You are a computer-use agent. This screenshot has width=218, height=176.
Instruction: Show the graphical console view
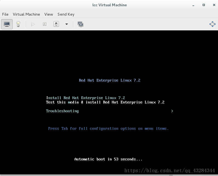[x=7, y=24]
